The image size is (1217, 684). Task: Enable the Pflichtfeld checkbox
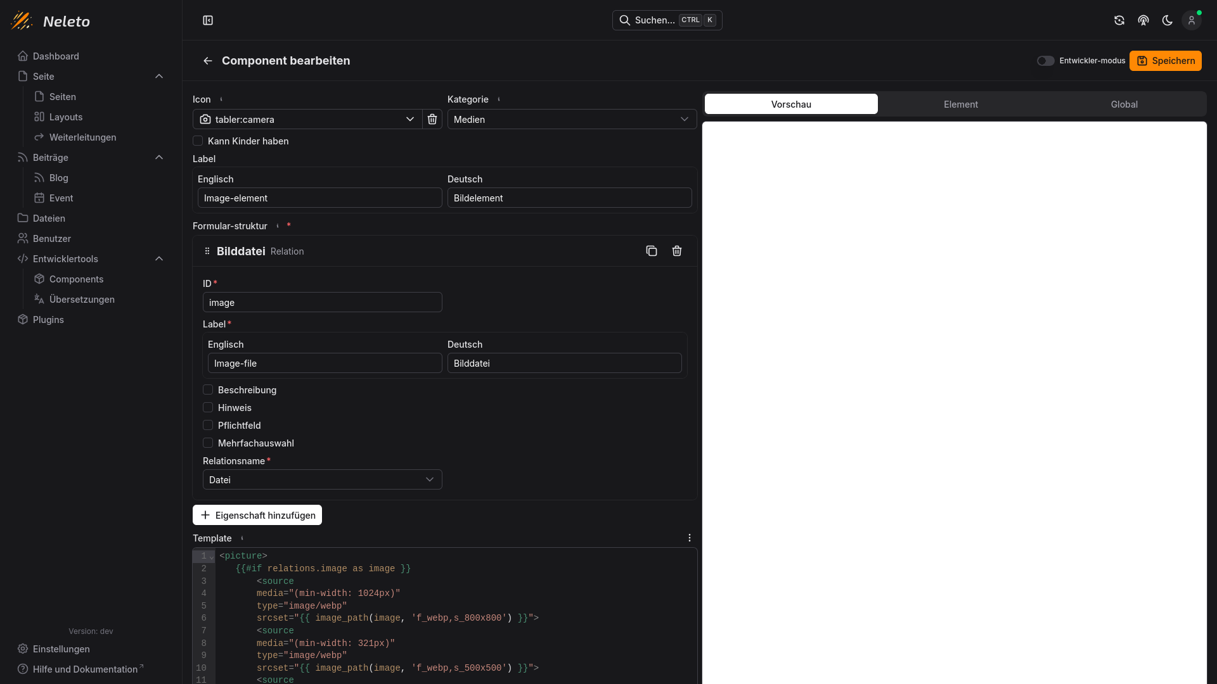point(208,425)
